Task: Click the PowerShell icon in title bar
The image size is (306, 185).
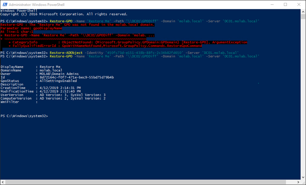Action: click(4, 4)
